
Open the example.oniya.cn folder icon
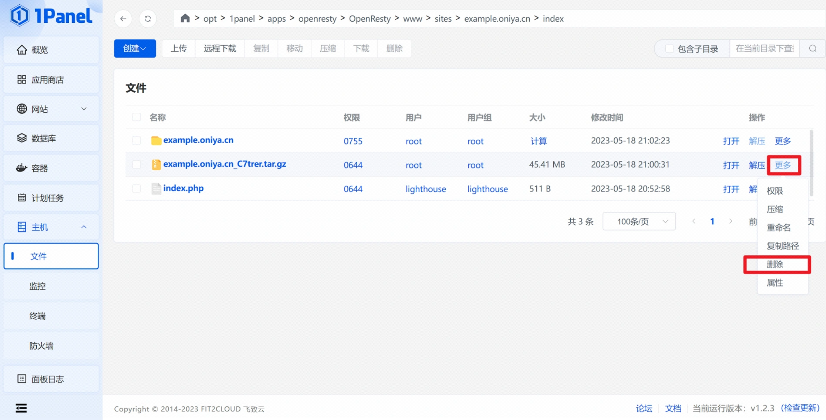(156, 140)
